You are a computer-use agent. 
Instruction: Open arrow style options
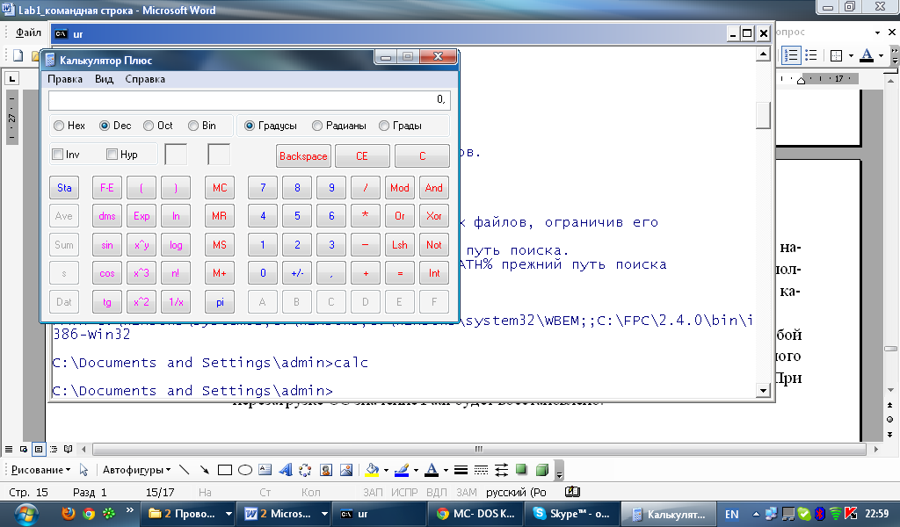click(501, 470)
